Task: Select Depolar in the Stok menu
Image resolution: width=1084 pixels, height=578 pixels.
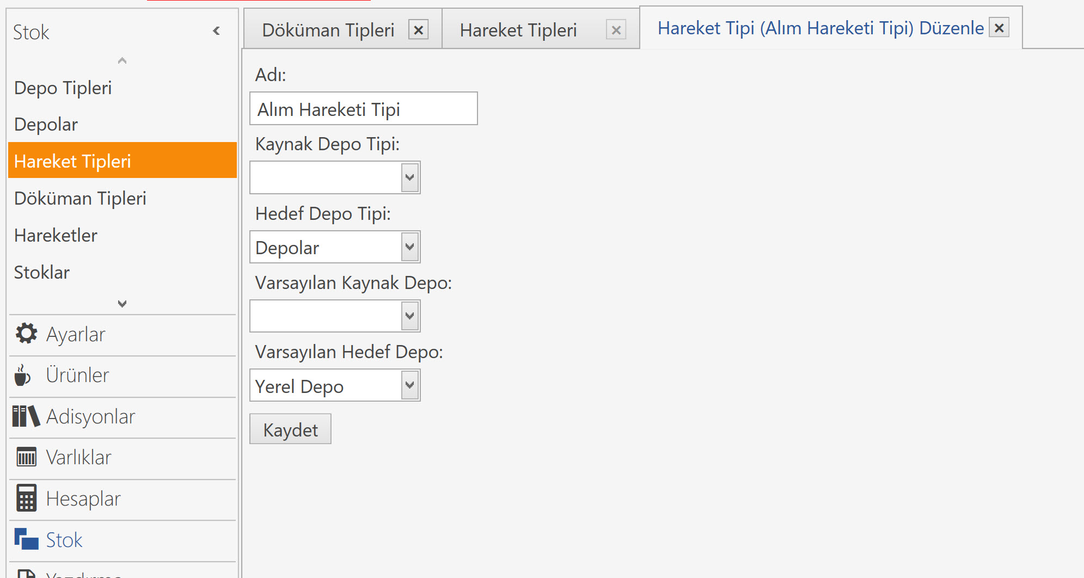Action: [x=46, y=125]
